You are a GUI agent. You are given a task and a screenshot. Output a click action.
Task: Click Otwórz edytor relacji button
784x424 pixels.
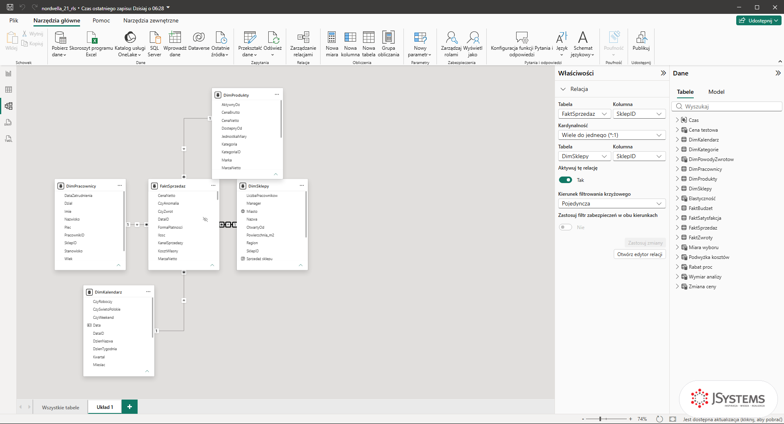[x=639, y=254]
